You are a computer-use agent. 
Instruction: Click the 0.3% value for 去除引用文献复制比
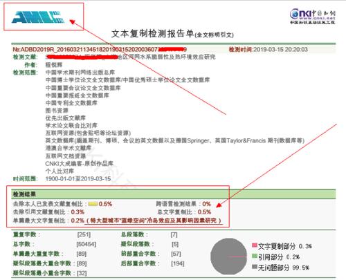click(78, 212)
